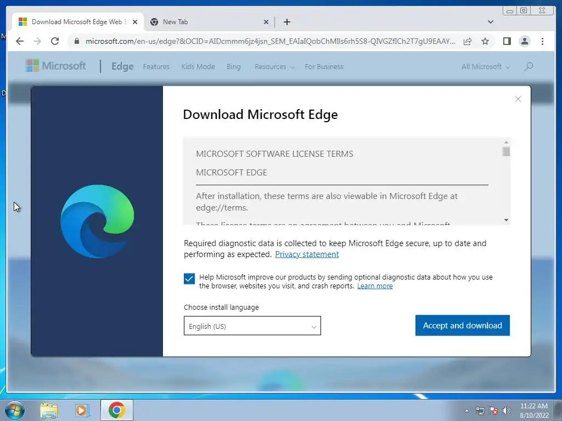
Task: Open the Chrome side panel icon
Action: [x=507, y=41]
